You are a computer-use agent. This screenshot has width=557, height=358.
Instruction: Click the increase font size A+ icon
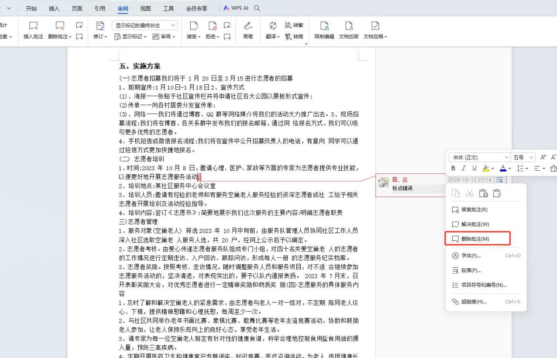point(543,157)
